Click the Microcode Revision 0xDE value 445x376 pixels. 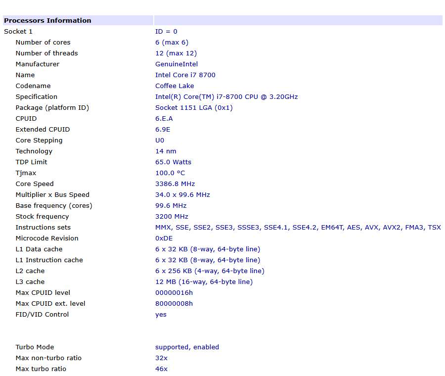[164, 238]
